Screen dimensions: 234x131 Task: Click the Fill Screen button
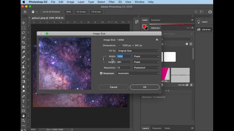[x=96, y=12]
